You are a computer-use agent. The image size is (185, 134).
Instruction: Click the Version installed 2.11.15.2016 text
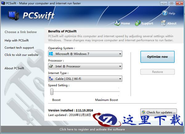(71, 110)
